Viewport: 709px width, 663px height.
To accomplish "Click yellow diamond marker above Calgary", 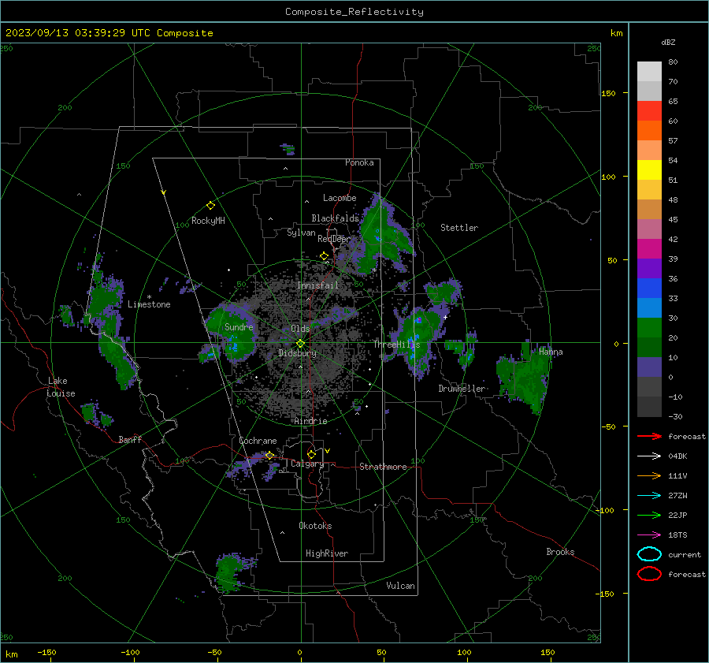I will pyautogui.click(x=311, y=454).
